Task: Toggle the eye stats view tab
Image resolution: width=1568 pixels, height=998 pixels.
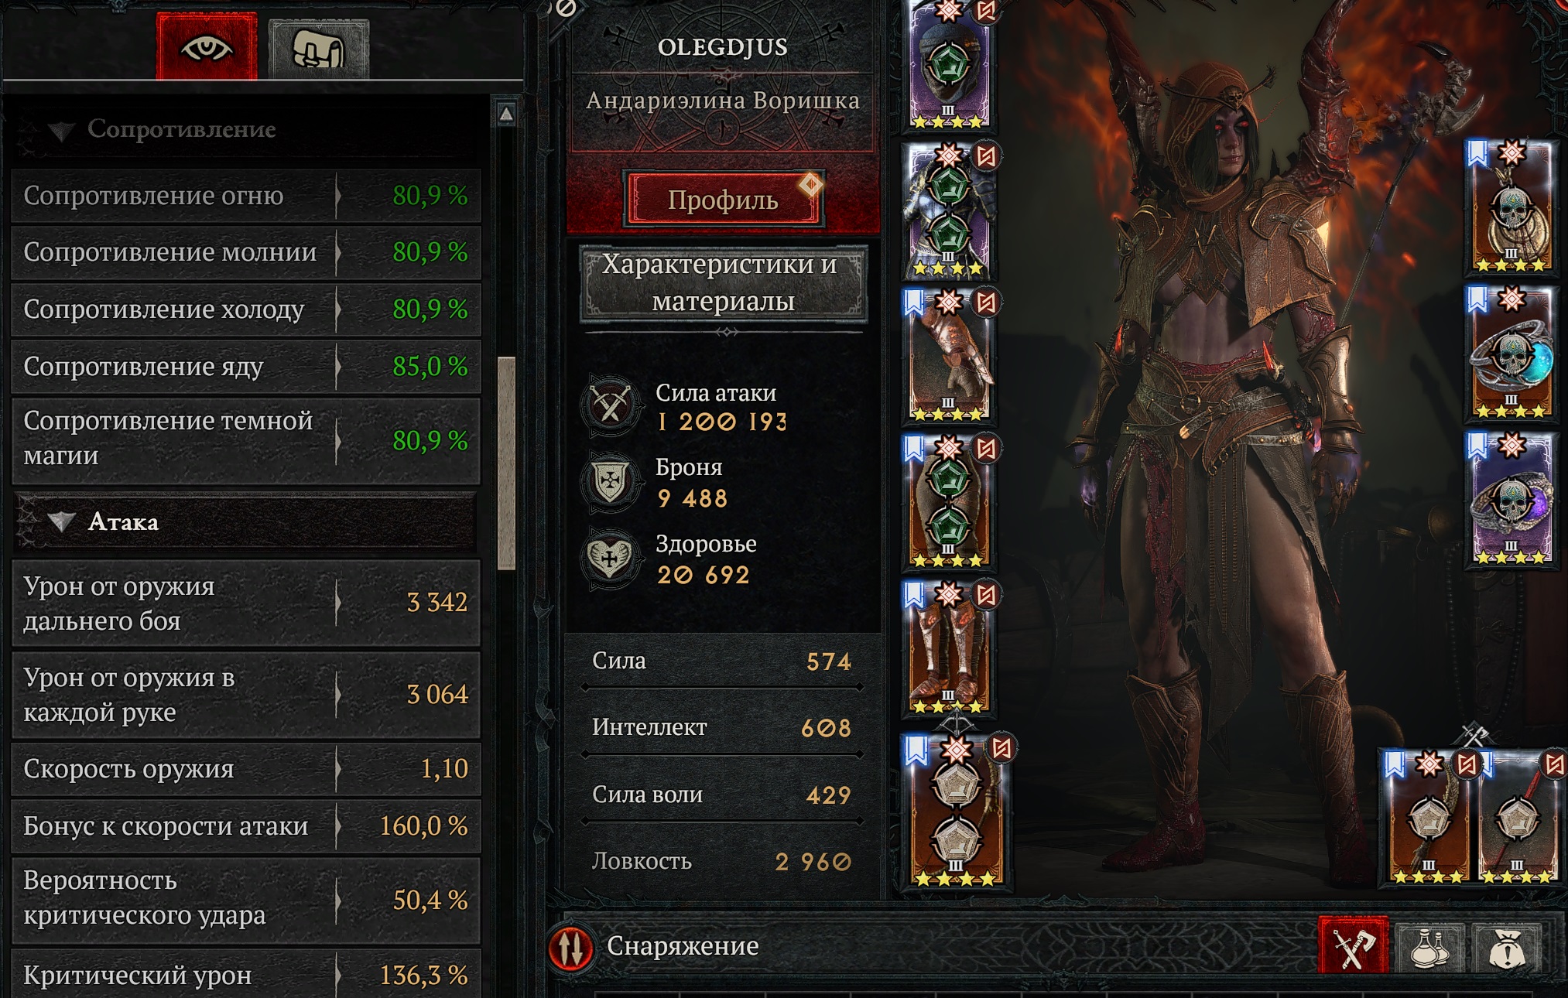Action: (206, 47)
